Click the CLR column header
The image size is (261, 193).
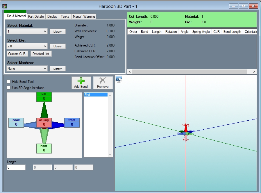217,32
